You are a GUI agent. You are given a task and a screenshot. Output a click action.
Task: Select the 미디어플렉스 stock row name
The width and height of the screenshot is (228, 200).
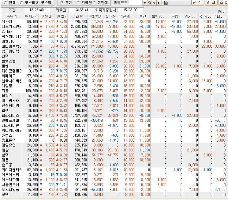(x=11, y=46)
